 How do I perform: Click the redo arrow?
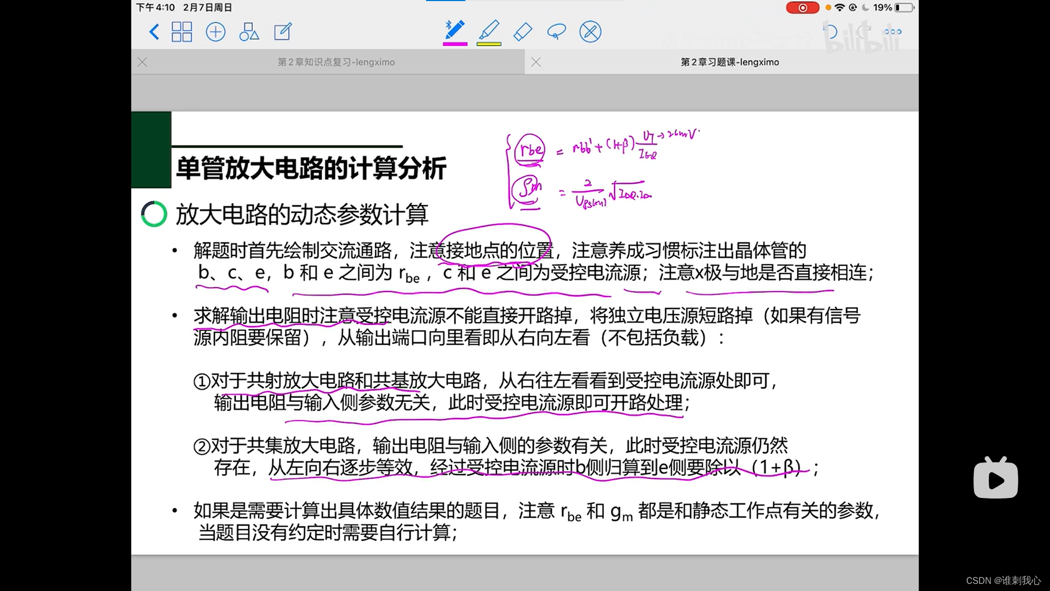pos(864,32)
